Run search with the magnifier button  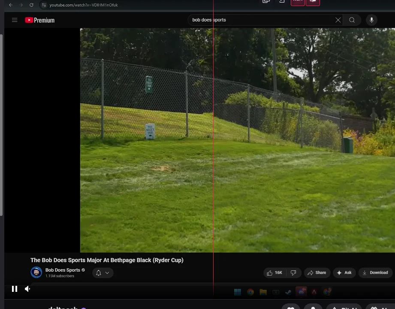pyautogui.click(x=352, y=20)
